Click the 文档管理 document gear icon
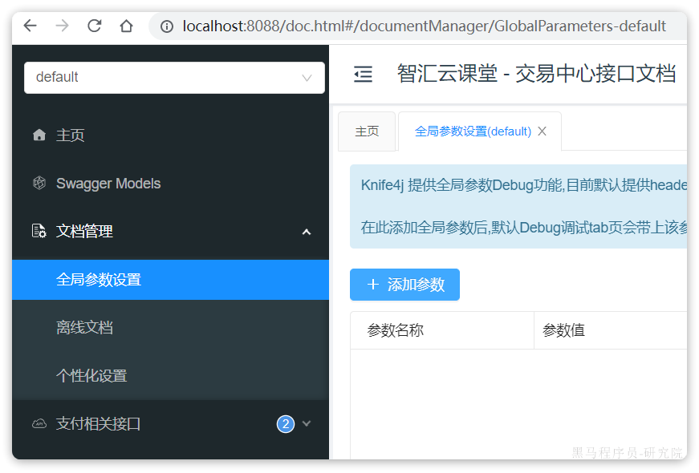The image size is (699, 473). coord(39,231)
